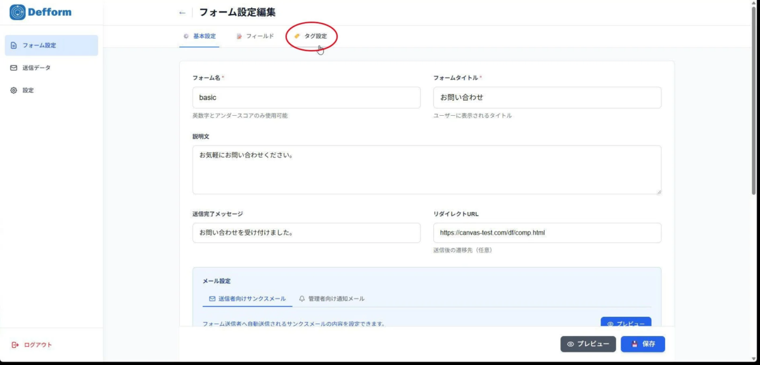Click the yellow tag icon on タグ設定 tab

(x=296, y=37)
